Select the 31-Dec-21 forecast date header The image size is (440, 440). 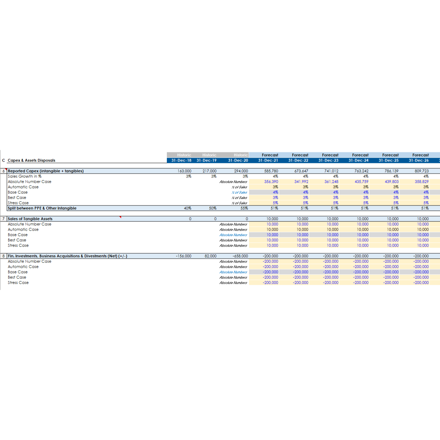(268, 160)
